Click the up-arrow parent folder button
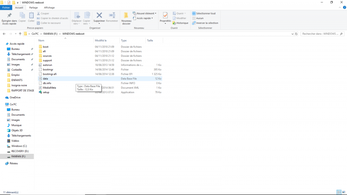Image resolution: width=347 pixels, height=195 pixels. [x=20, y=34]
